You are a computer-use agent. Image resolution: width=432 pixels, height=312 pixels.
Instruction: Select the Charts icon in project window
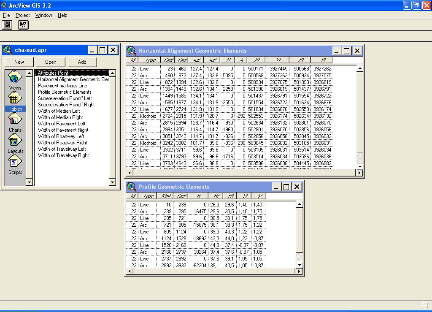(15, 119)
